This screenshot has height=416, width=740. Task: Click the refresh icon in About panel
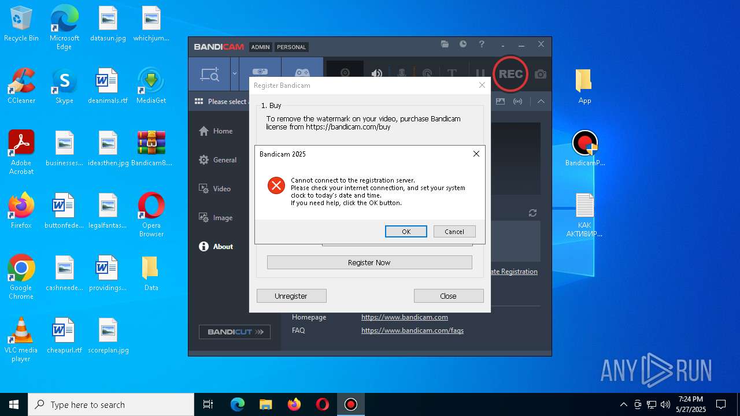pos(532,213)
